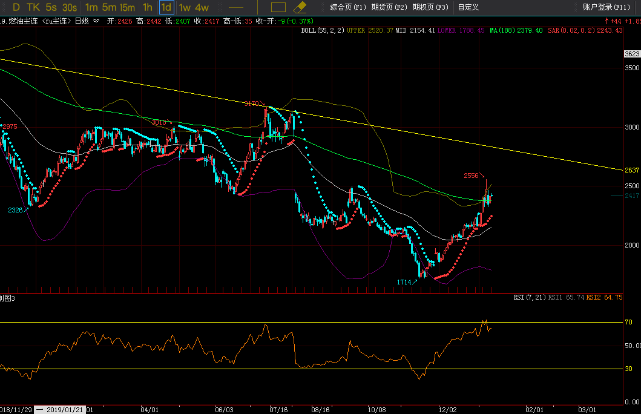Open the 自定义 custom page
This screenshot has width=641, height=414.
point(468,7)
